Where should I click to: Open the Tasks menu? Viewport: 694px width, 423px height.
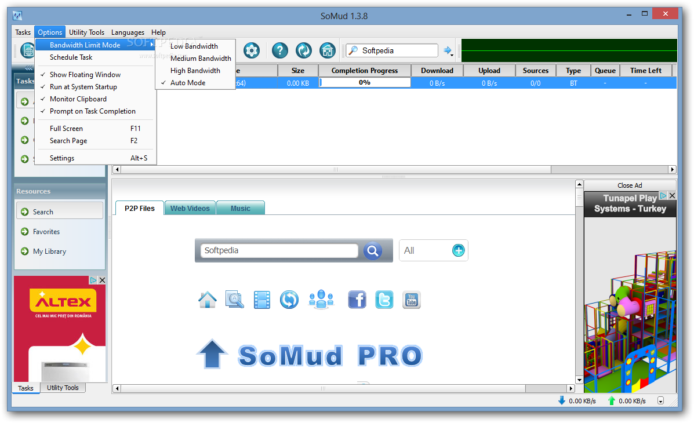point(23,32)
